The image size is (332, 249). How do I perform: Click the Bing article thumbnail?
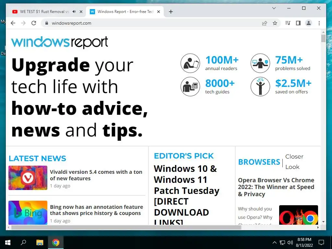click(28, 213)
